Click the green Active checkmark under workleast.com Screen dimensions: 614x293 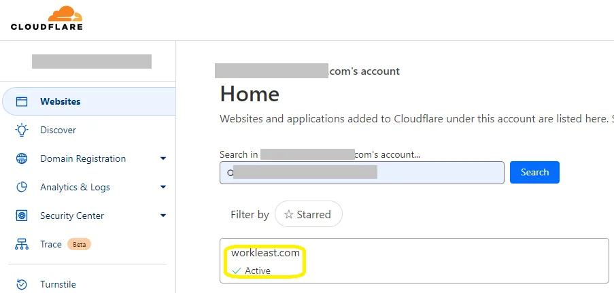(237, 271)
